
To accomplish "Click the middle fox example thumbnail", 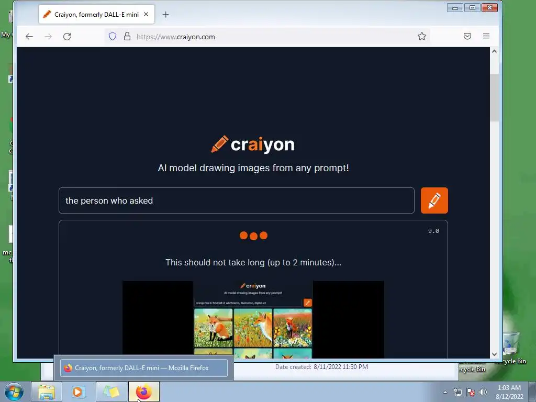I will 253,328.
